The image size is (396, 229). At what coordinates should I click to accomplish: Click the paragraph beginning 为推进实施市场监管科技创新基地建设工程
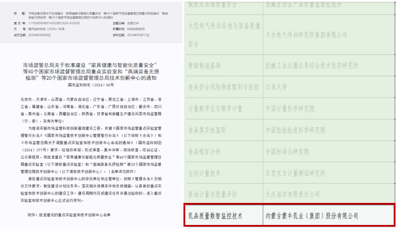tap(91, 150)
